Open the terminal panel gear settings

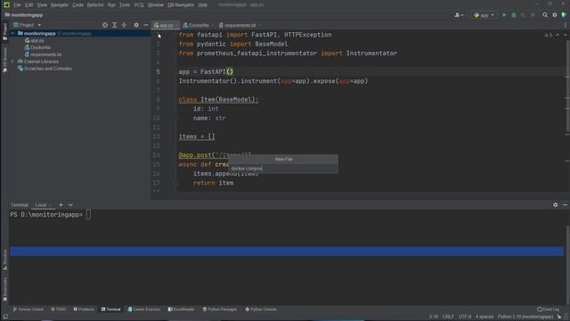(555, 205)
